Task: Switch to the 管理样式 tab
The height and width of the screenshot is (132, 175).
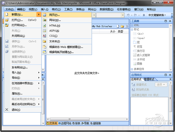Action: click(x=149, y=79)
